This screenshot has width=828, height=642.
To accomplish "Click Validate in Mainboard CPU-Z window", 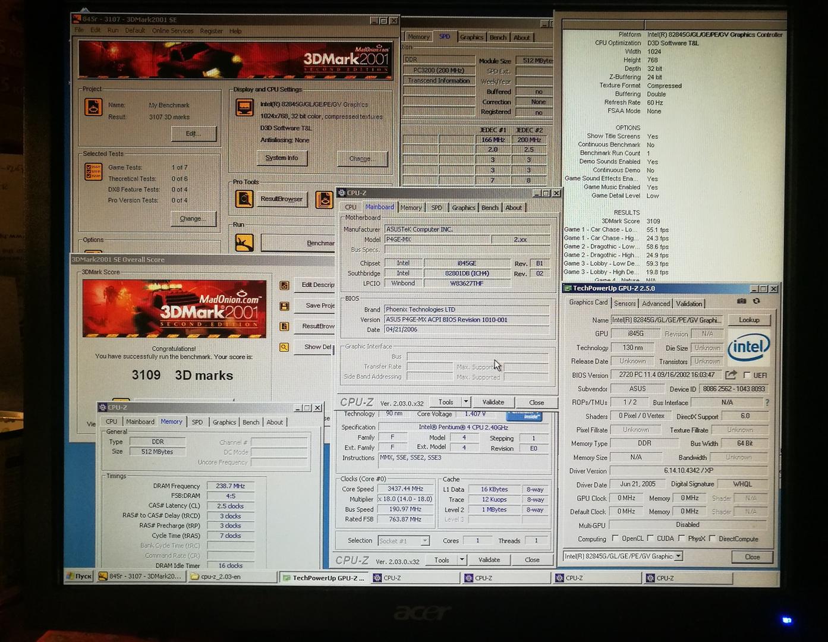I will [493, 402].
